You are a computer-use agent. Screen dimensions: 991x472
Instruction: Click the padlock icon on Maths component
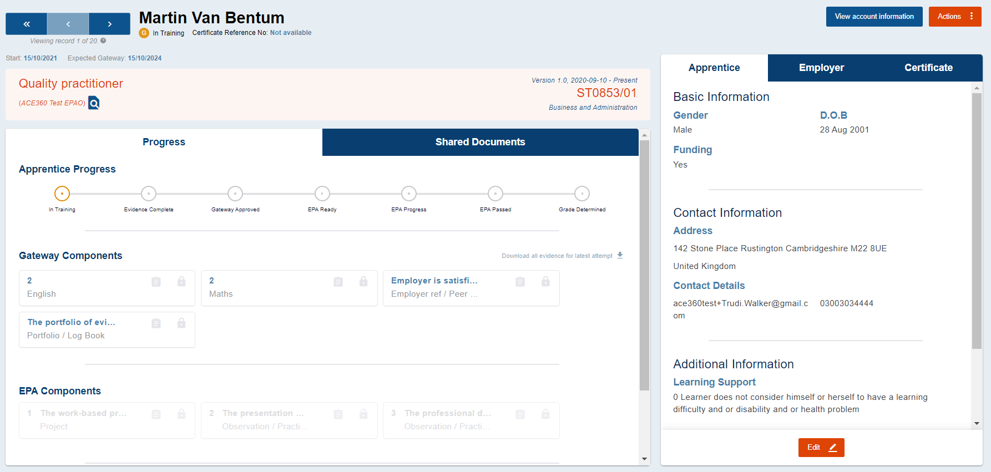(x=363, y=282)
